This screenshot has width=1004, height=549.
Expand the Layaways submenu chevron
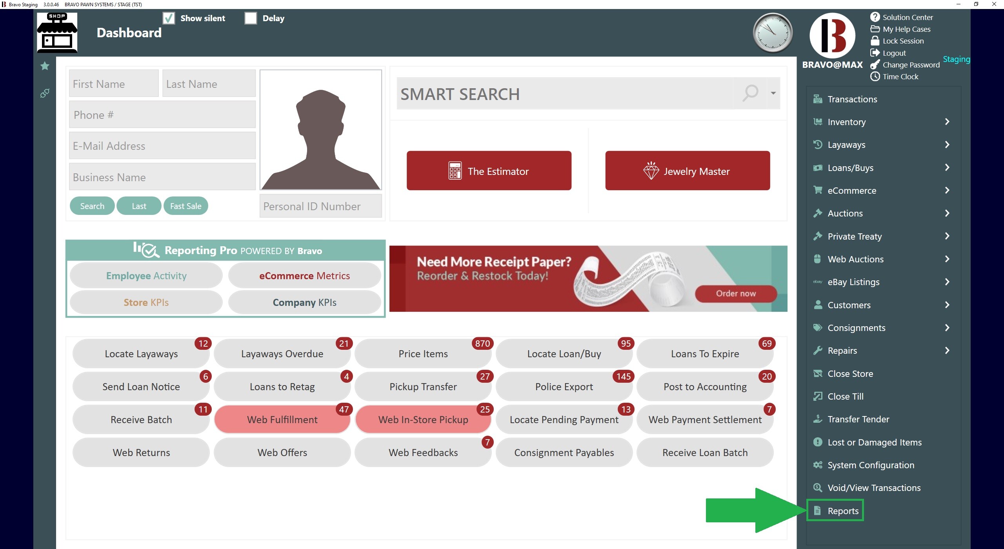pyautogui.click(x=947, y=144)
